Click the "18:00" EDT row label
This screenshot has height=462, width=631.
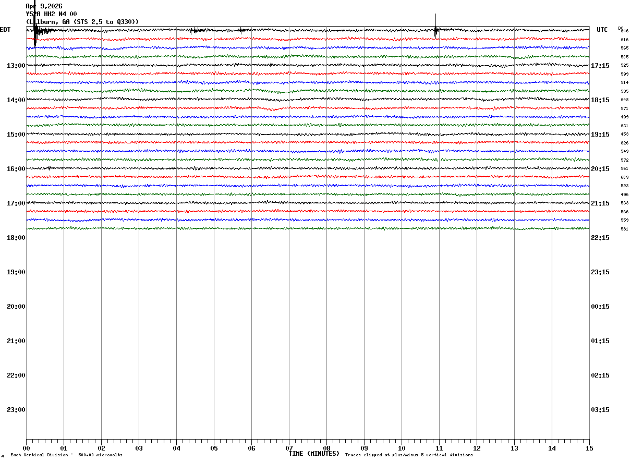tap(16, 238)
